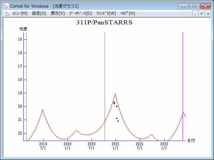This screenshot has height=160, width=214.
Task: Click the Comet for Windows title bar icon
Action: [6, 6]
